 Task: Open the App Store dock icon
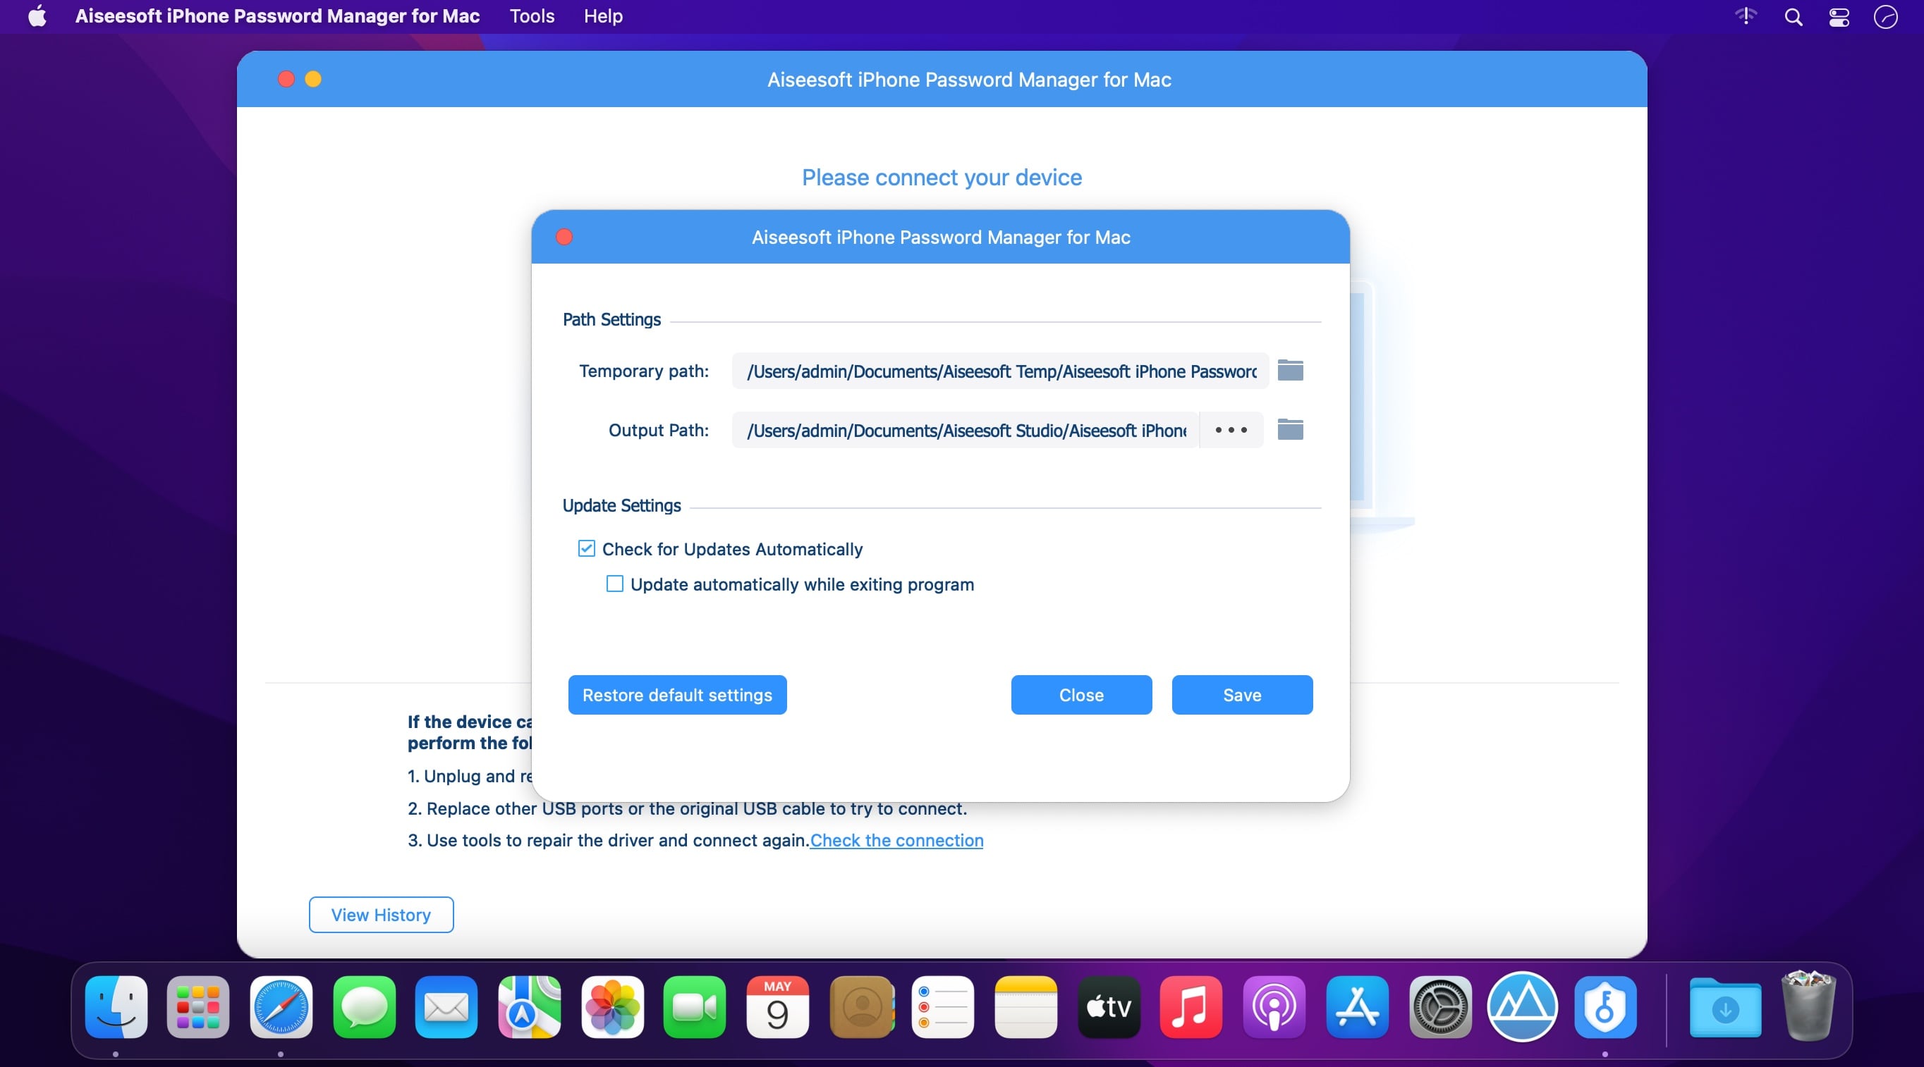click(1356, 1007)
